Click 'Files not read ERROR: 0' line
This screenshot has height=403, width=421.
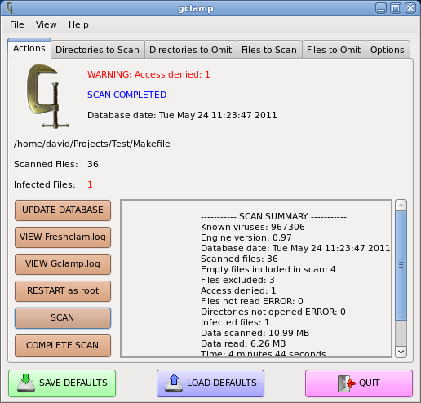[x=252, y=301]
